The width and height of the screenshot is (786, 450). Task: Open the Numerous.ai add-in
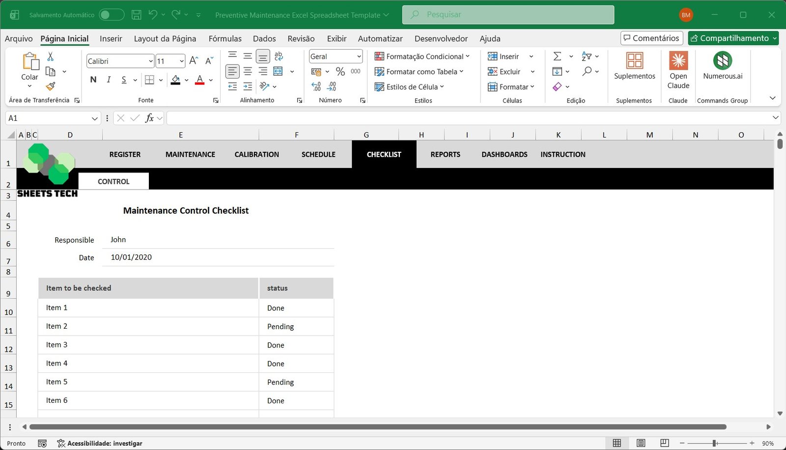[722, 69]
